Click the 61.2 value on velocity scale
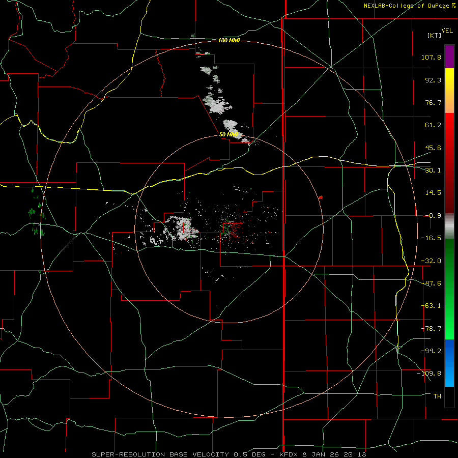 tap(433, 125)
